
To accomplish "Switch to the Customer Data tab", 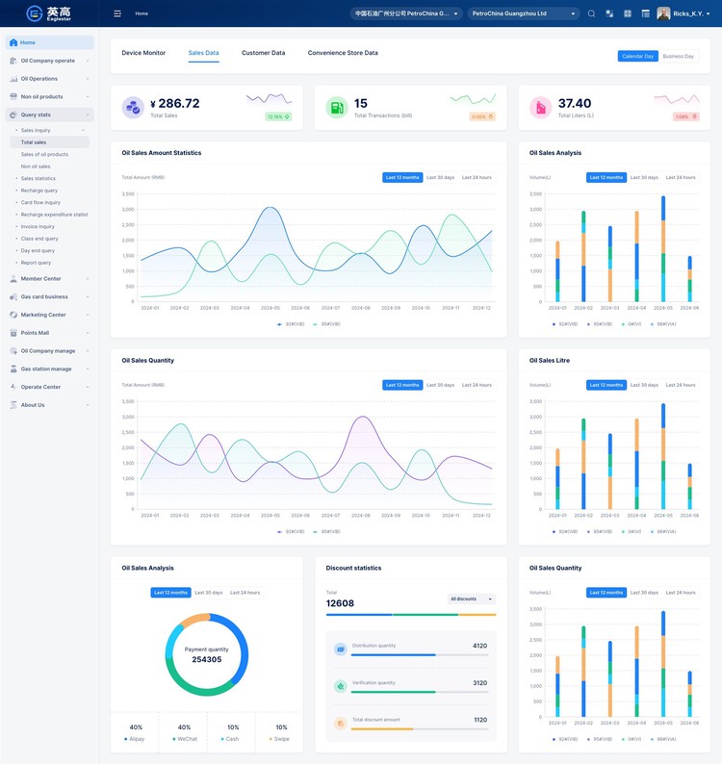I will (263, 53).
